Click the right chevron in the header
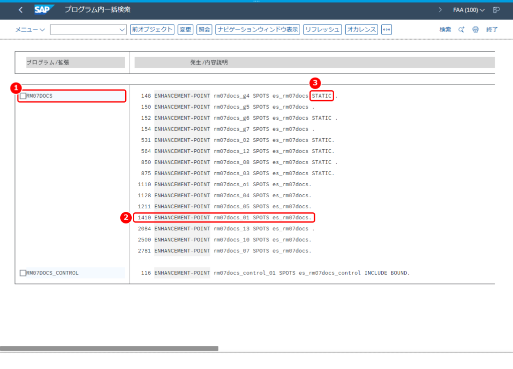Screen dimensions: 513x369 [x=440, y=10]
